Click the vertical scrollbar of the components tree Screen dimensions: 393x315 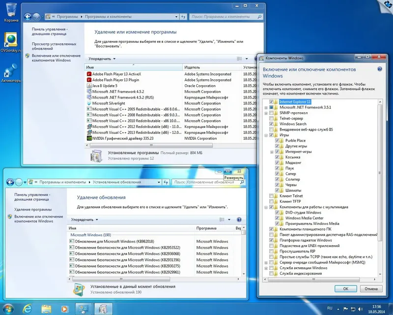[380, 173]
